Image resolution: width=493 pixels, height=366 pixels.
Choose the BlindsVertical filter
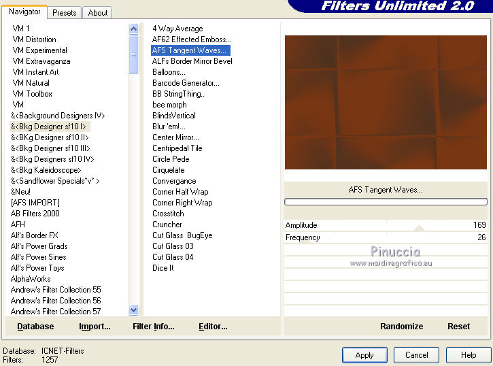[174, 116]
